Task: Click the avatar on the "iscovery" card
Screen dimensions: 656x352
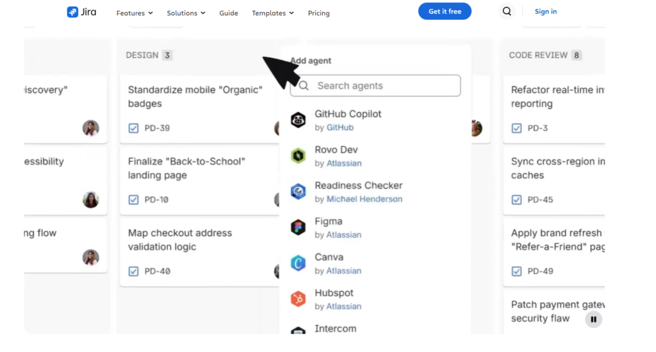Action: (x=91, y=128)
